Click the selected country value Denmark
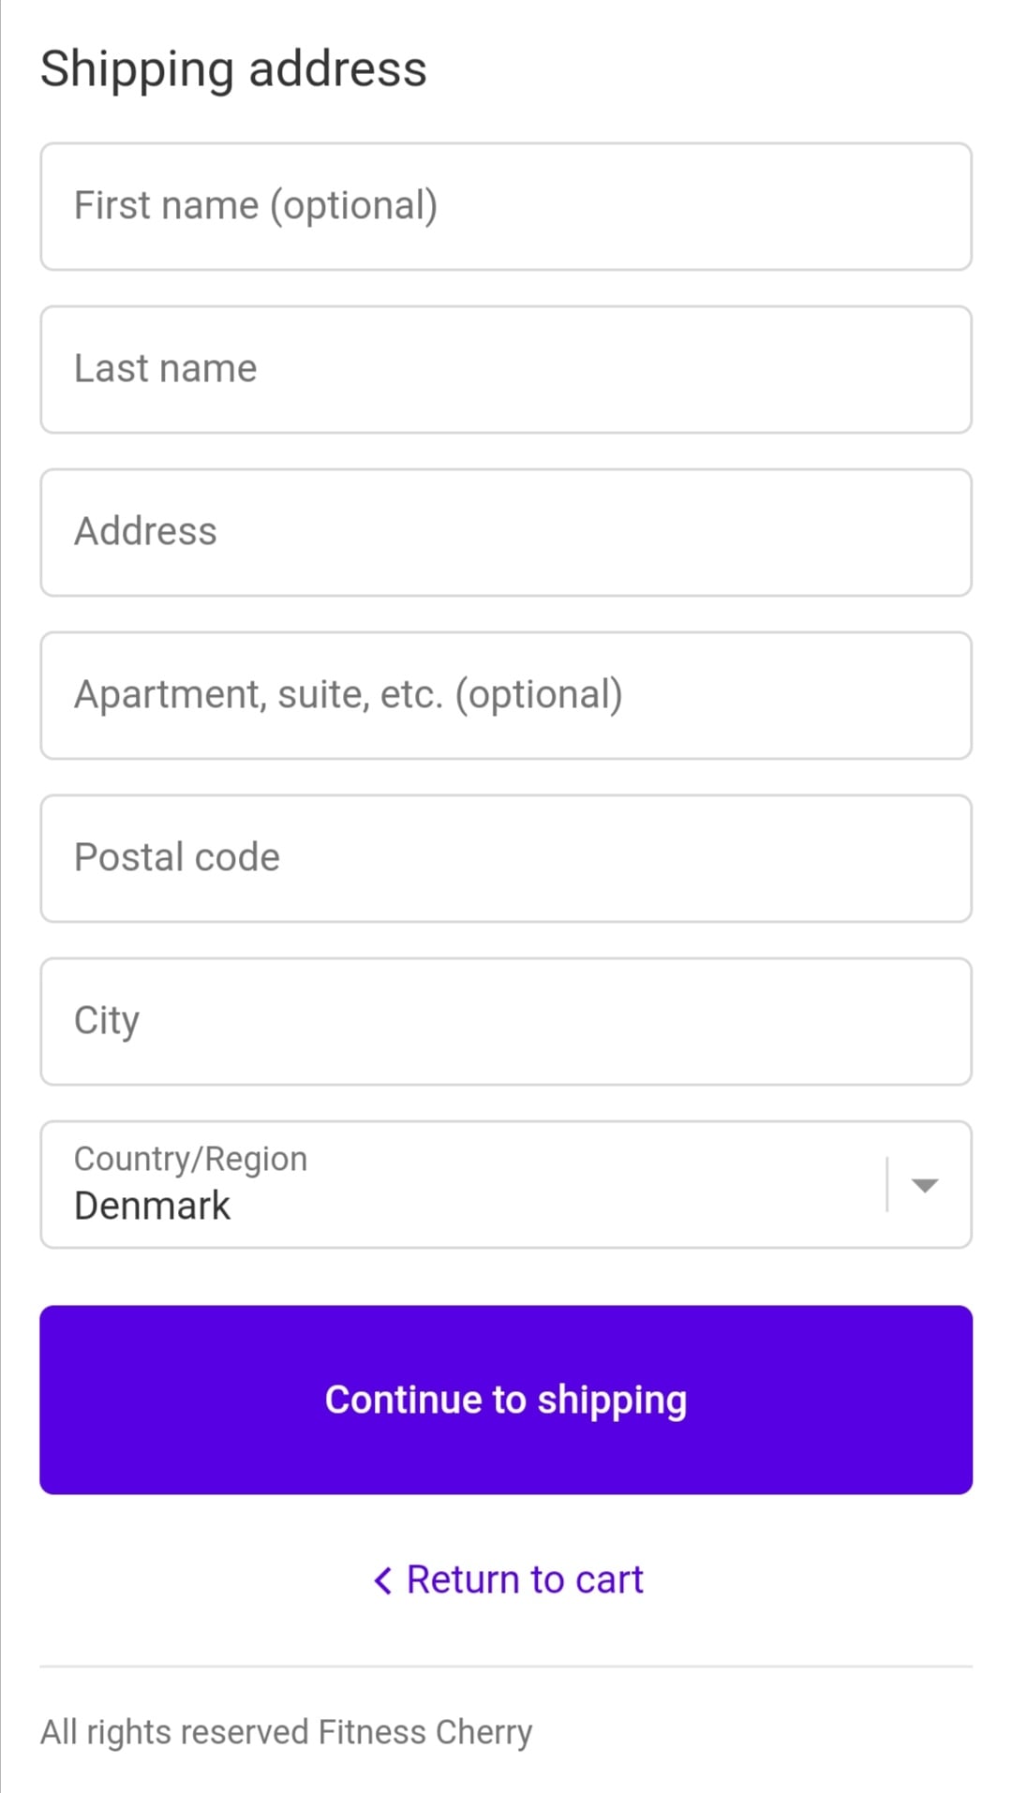The image size is (1012, 1793). tap(152, 1206)
